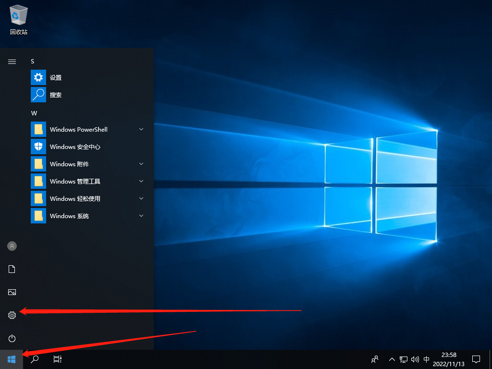This screenshot has width=492, height=369.
Task: Open the People icon in taskbar
Action: (375, 359)
